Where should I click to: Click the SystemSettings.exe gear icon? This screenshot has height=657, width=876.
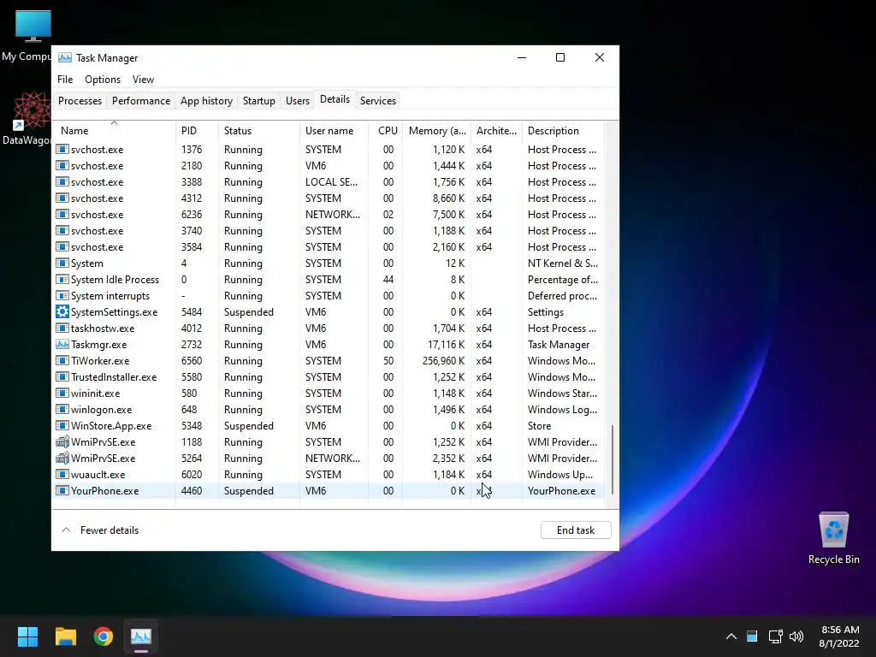pyautogui.click(x=62, y=311)
